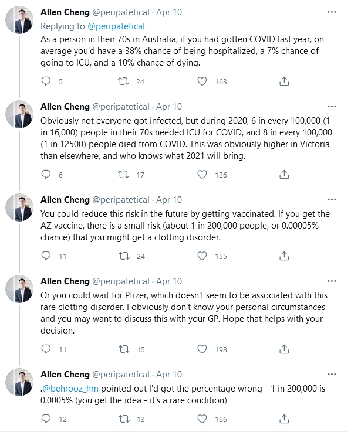
Task: Share the AZ vaccine clotting disorder tweet
Action: coord(284,256)
